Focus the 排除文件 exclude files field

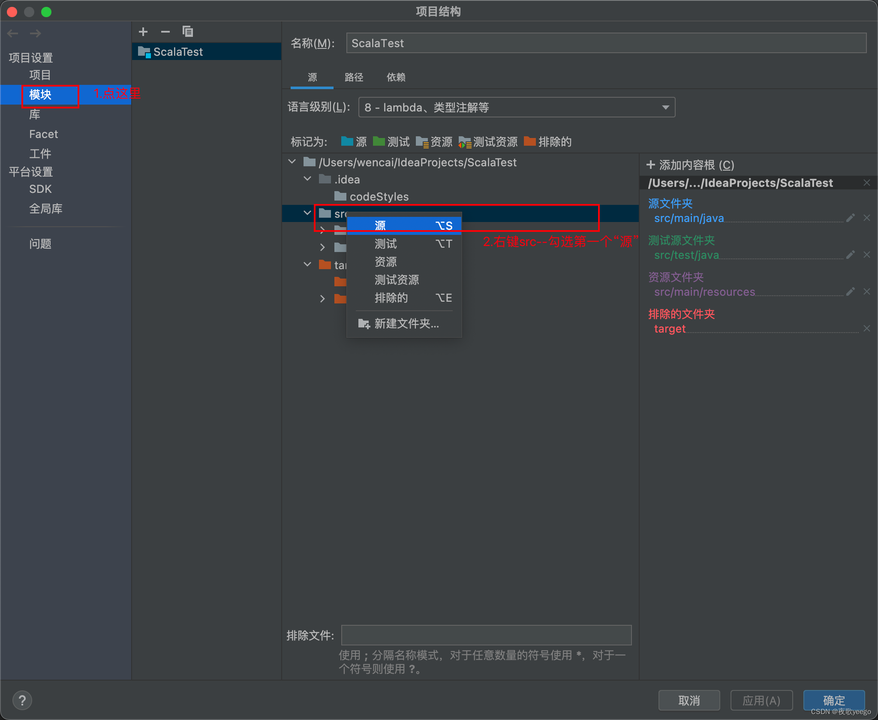point(486,635)
